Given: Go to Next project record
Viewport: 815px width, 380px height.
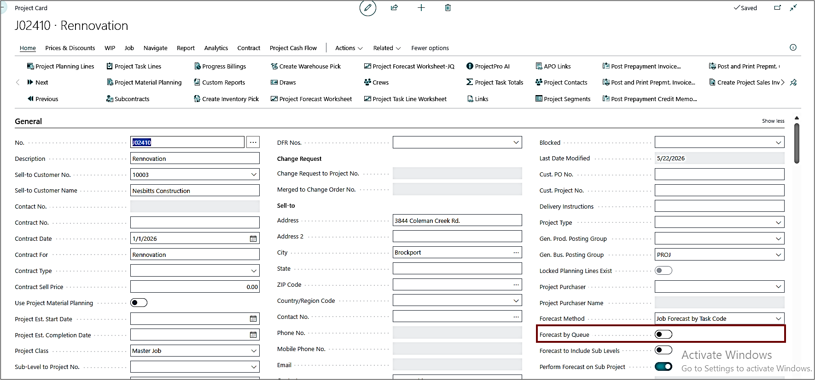Looking at the screenshot, I should pos(37,82).
